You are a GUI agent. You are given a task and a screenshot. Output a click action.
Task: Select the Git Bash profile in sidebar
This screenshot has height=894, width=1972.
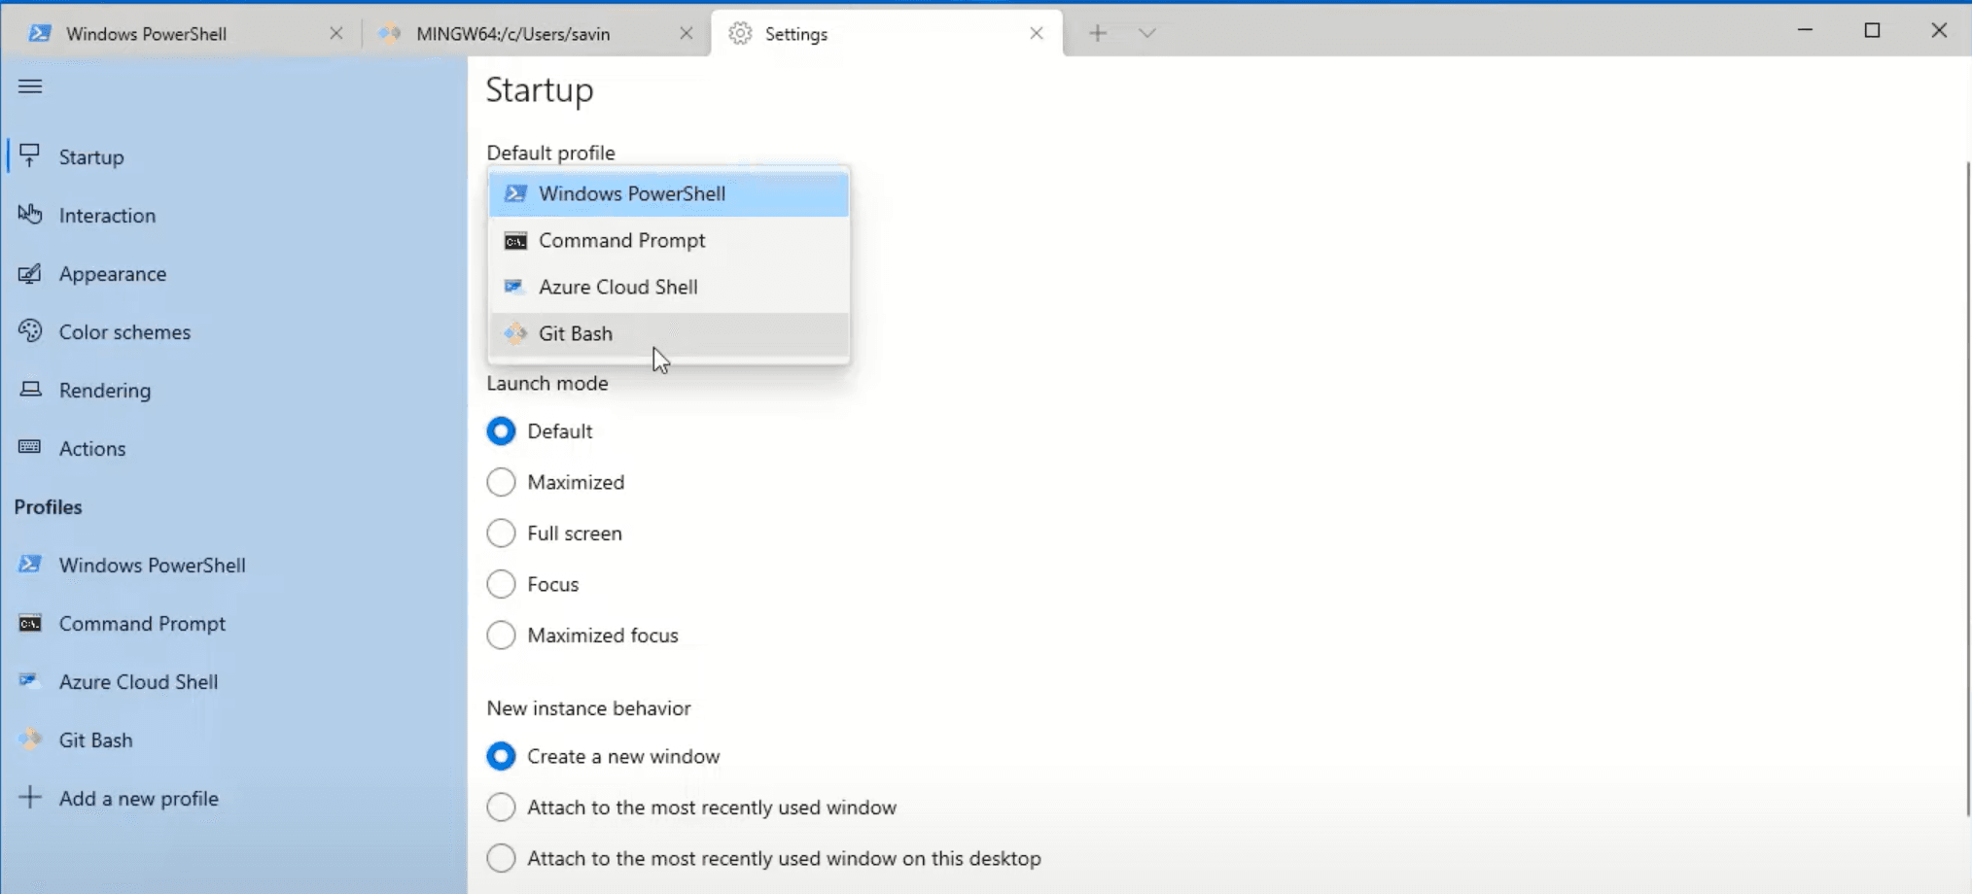(95, 739)
